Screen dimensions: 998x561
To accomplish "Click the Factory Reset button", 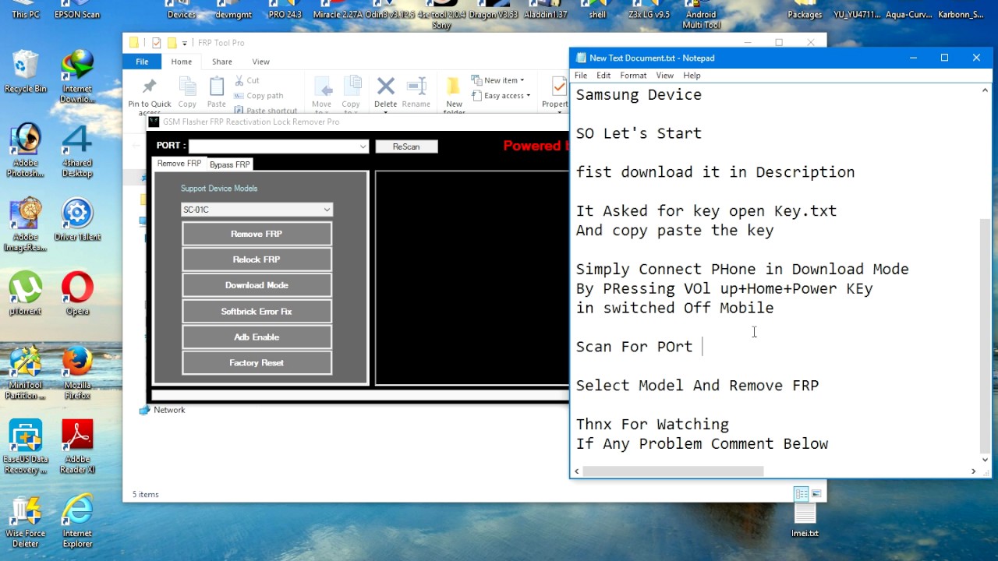I will pyautogui.click(x=257, y=362).
